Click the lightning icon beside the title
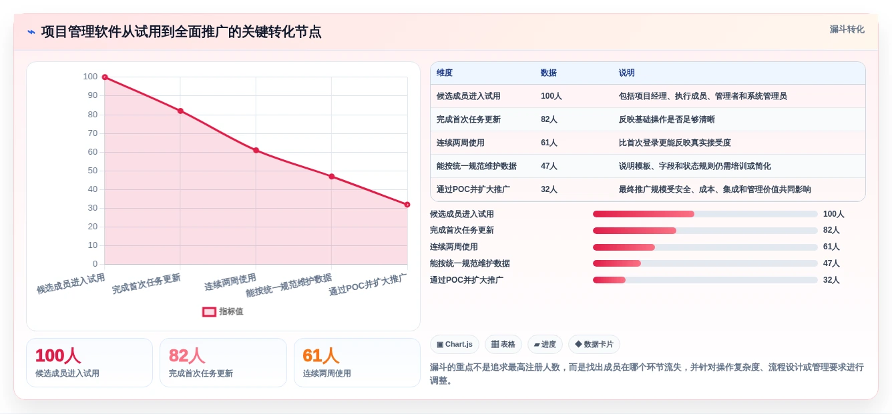 pos(31,32)
